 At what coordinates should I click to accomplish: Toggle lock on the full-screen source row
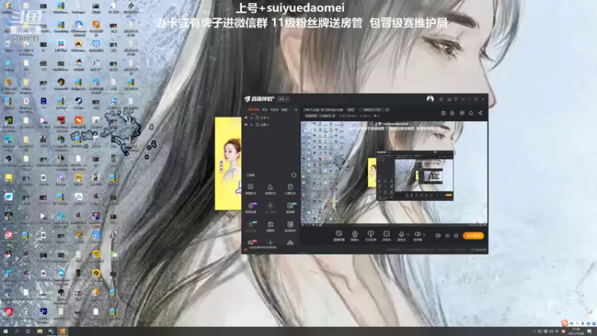coord(251,125)
